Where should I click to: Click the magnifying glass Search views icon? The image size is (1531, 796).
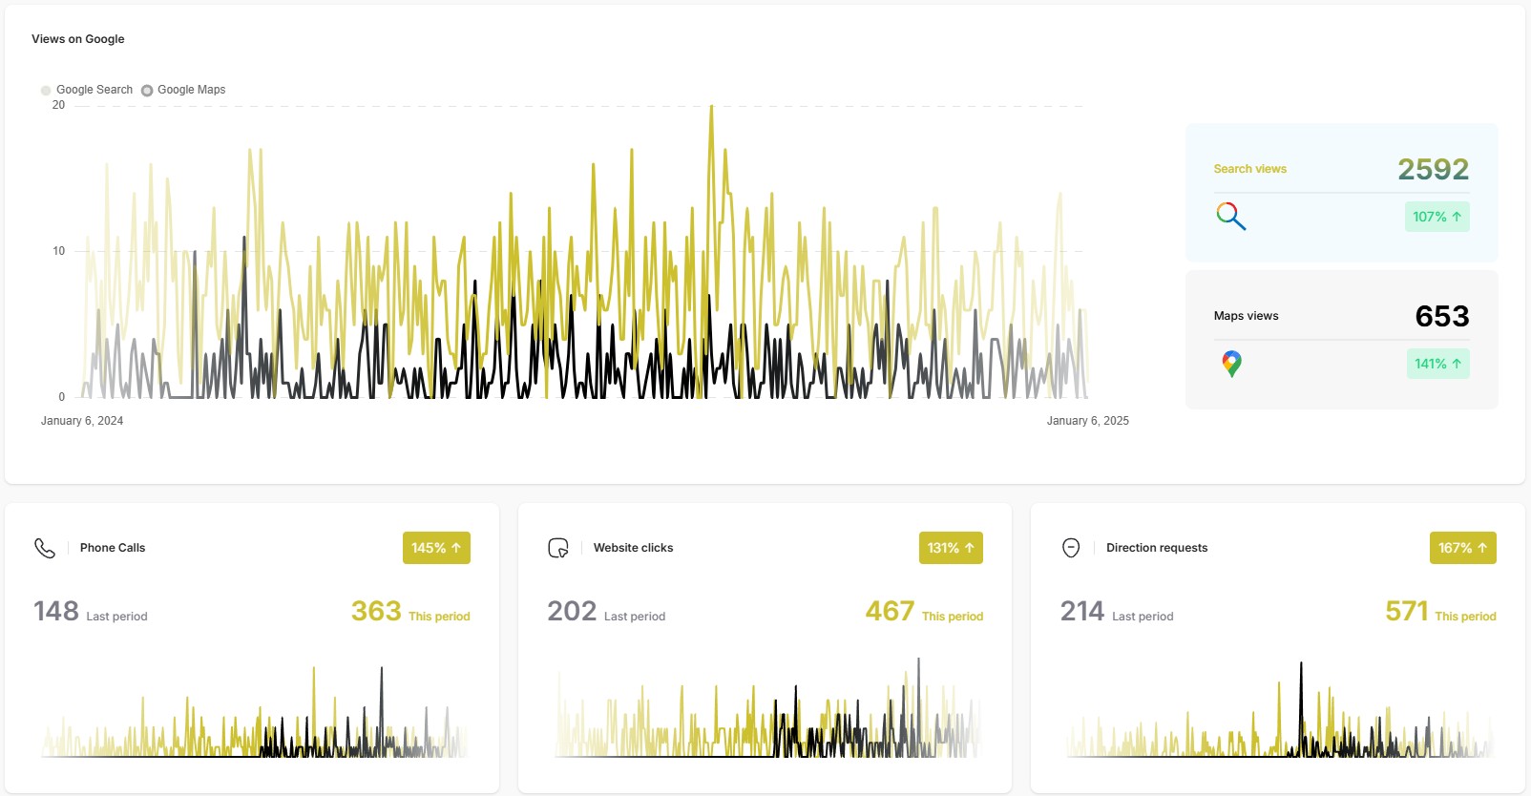click(1230, 217)
